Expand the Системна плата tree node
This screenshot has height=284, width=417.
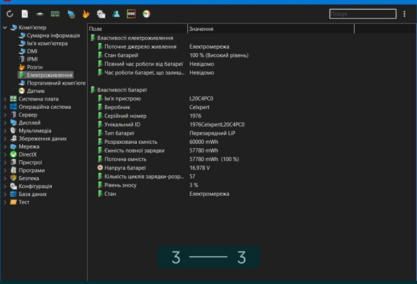[x=5, y=99]
